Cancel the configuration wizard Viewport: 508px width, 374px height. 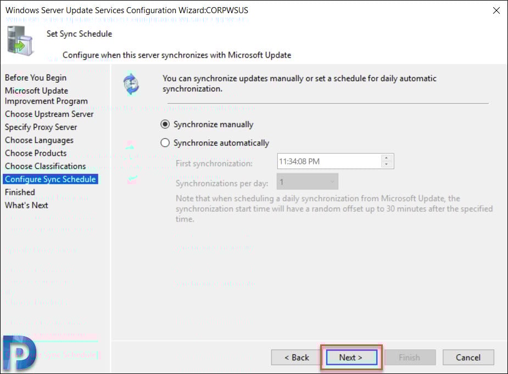coord(468,358)
